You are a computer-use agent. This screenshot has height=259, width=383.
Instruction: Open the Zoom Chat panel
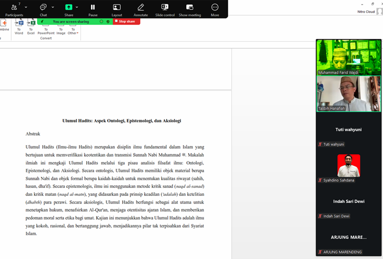pos(43,10)
